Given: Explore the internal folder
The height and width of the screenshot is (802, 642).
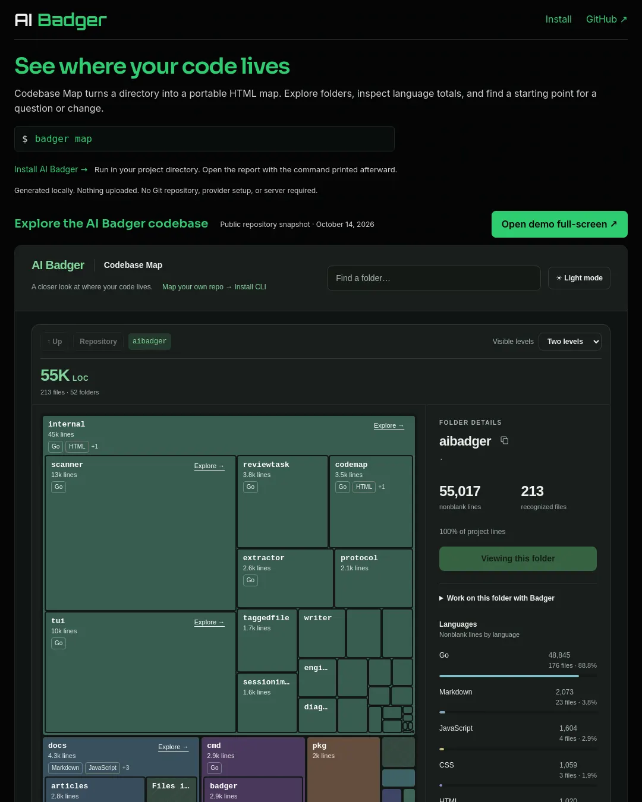Looking at the screenshot, I should [389, 425].
